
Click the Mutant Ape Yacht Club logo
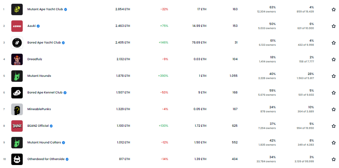click(x=17, y=9)
